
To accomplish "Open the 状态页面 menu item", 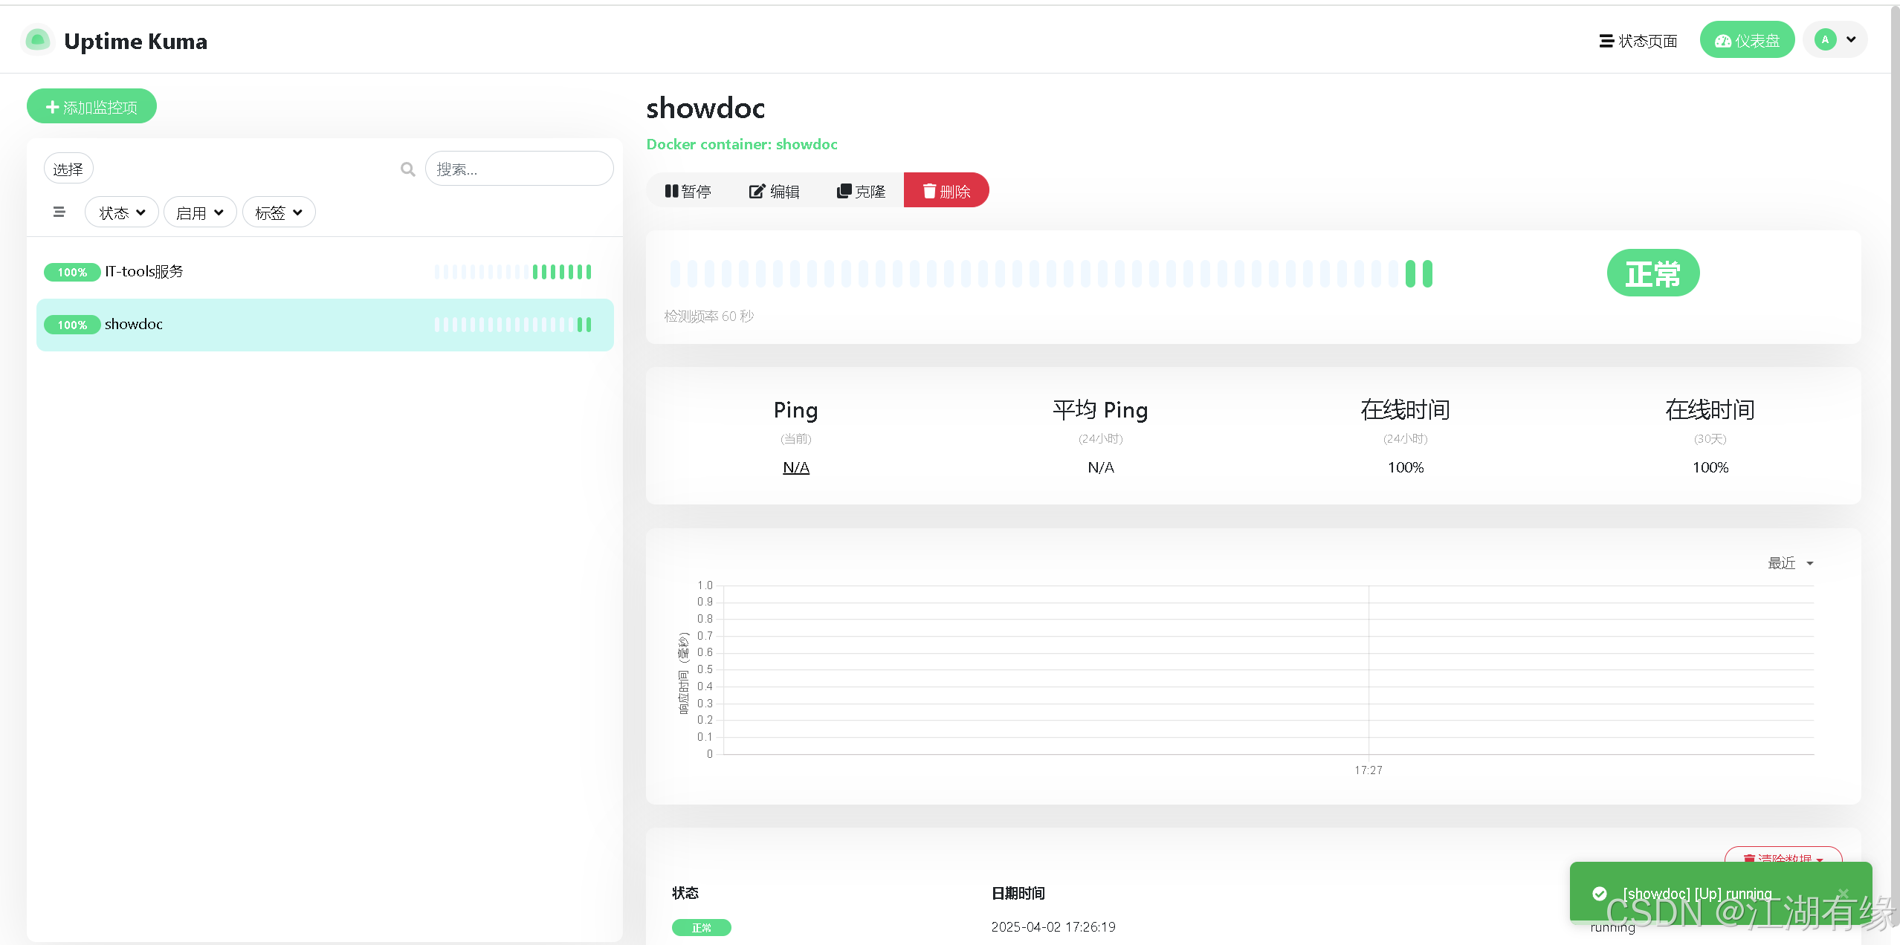I will pyautogui.click(x=1638, y=41).
